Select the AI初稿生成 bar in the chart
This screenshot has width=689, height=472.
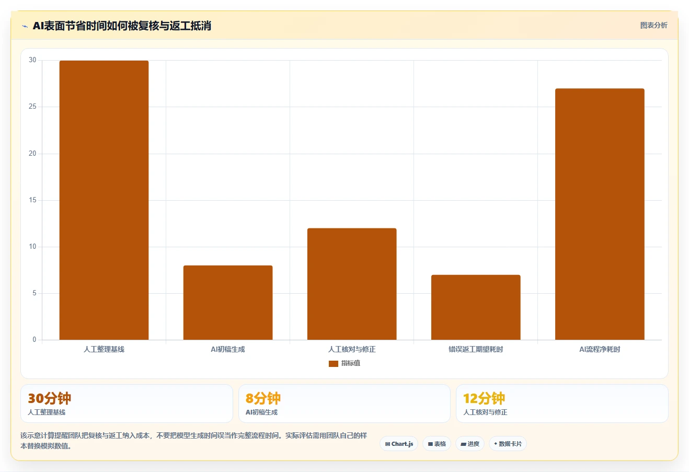point(228,303)
